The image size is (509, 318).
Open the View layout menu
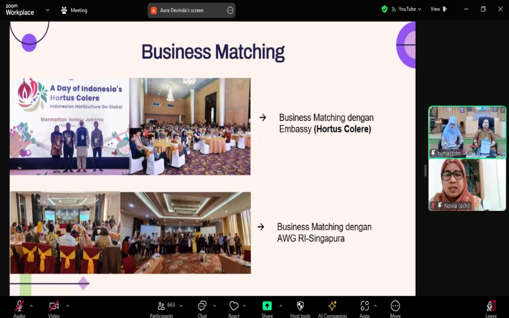(438, 9)
